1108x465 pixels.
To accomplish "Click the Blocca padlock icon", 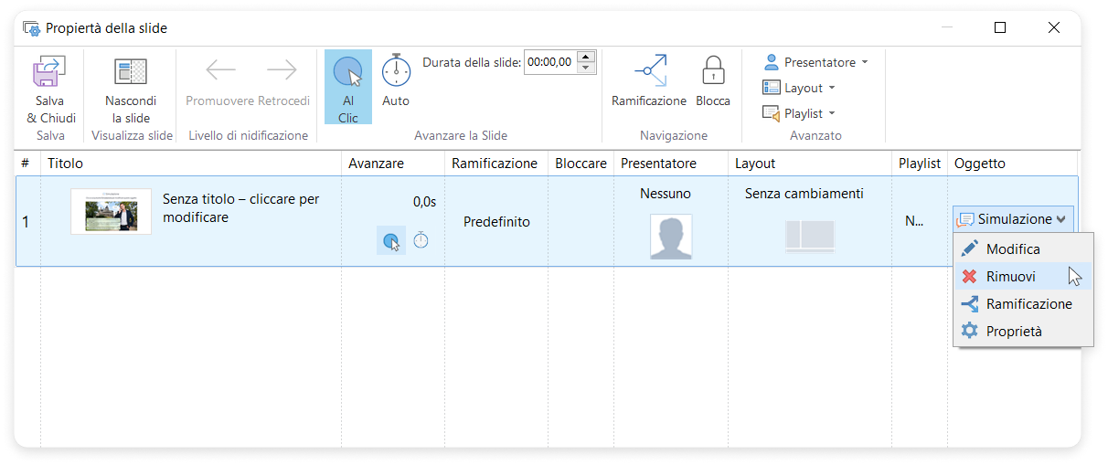I will pyautogui.click(x=713, y=73).
